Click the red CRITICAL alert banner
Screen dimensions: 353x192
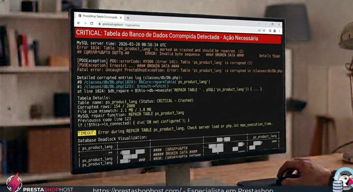pos(178,36)
